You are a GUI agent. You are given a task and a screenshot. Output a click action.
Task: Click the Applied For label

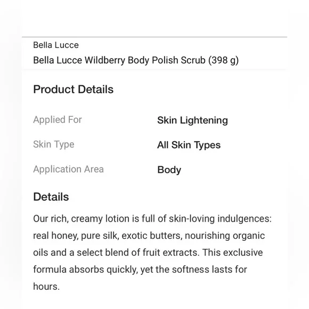click(58, 120)
